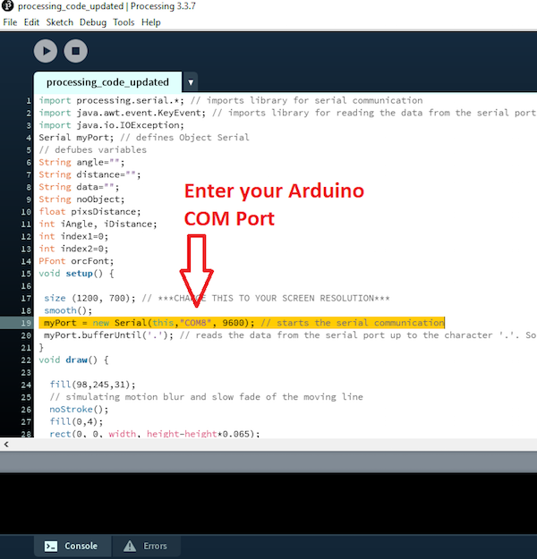Image resolution: width=537 pixels, height=559 pixels.
Task: Stop the running sketch
Action: [76, 51]
